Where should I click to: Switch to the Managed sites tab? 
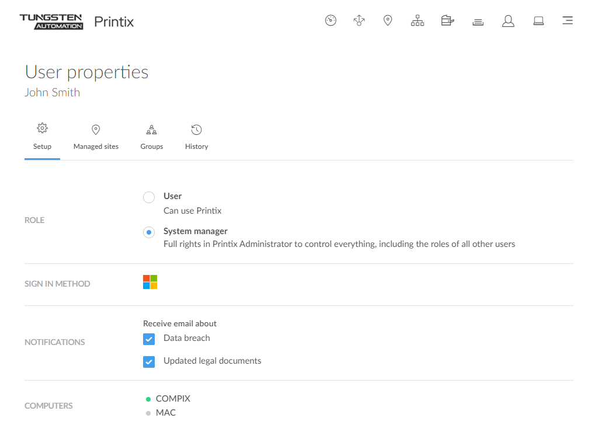(x=96, y=137)
